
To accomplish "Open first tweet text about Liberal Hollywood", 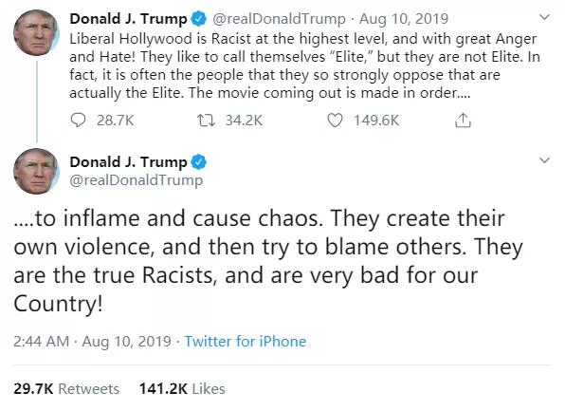I will (x=304, y=65).
